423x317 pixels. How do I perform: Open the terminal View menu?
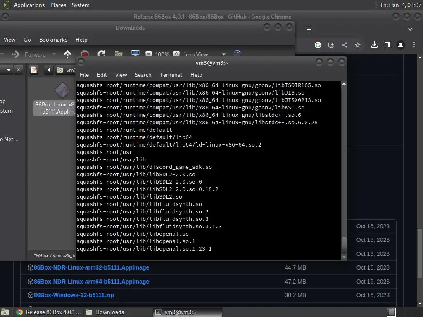[x=121, y=75]
